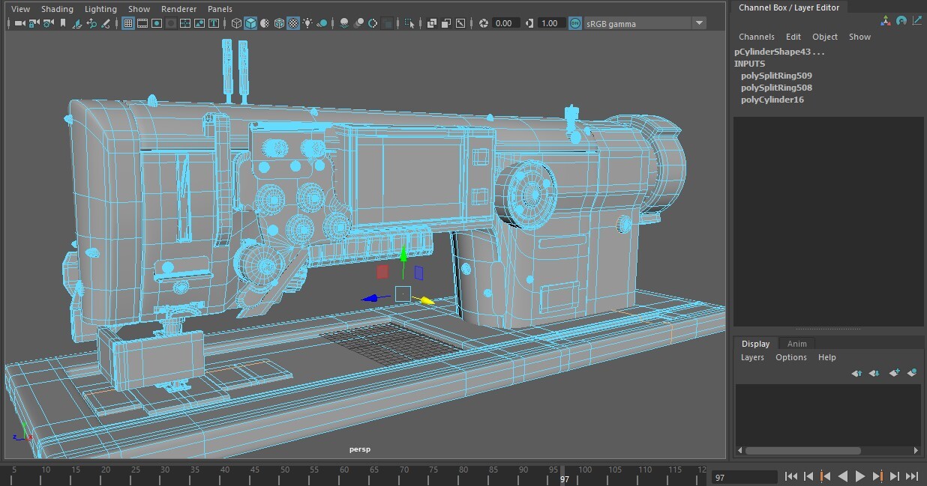
Task: Toggle the sRGB gamma ON switch
Action: pos(574,23)
